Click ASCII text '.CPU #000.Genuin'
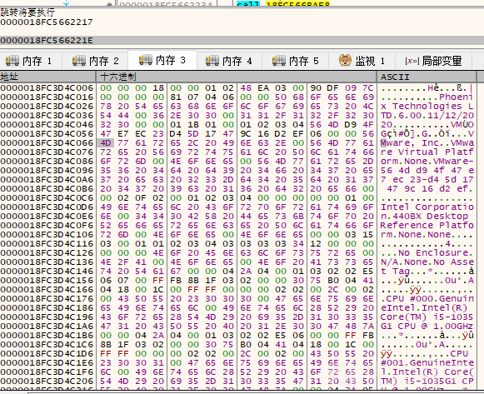The width and height of the screenshot is (484, 394). [x=427, y=299]
